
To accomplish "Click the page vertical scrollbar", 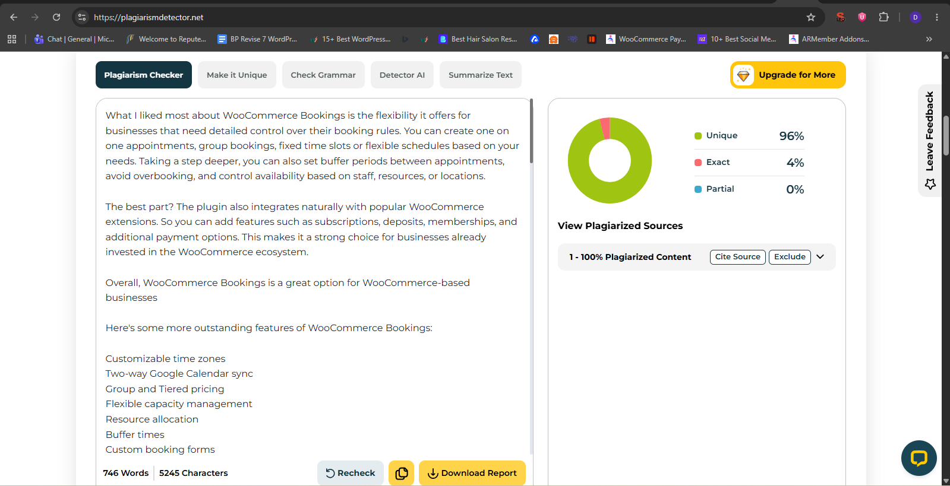I will click(x=946, y=135).
